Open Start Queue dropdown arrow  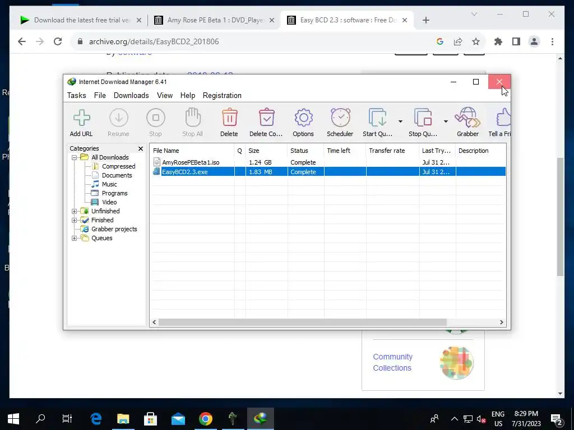tap(400, 121)
